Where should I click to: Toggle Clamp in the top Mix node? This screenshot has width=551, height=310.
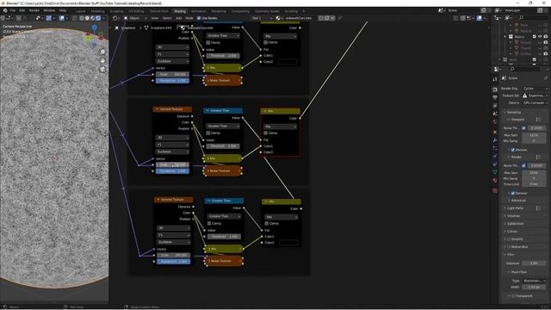[x=266, y=42]
